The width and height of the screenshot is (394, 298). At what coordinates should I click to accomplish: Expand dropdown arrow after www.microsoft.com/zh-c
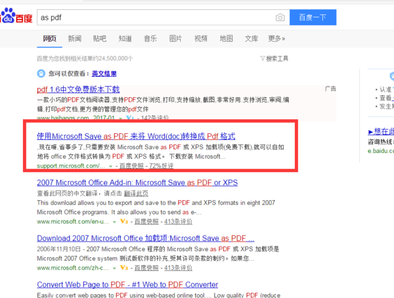coord(114,268)
